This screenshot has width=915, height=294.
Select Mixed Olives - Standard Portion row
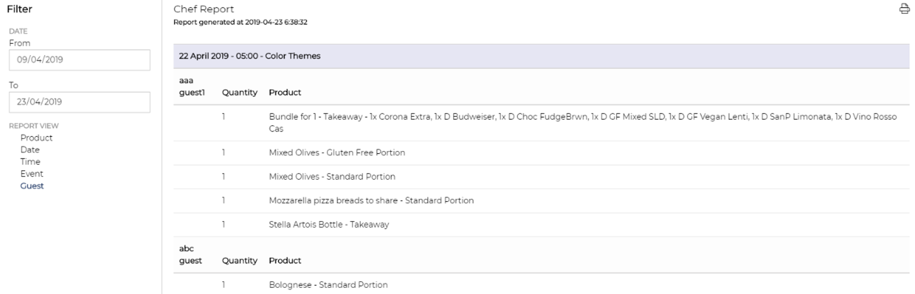[x=541, y=177]
